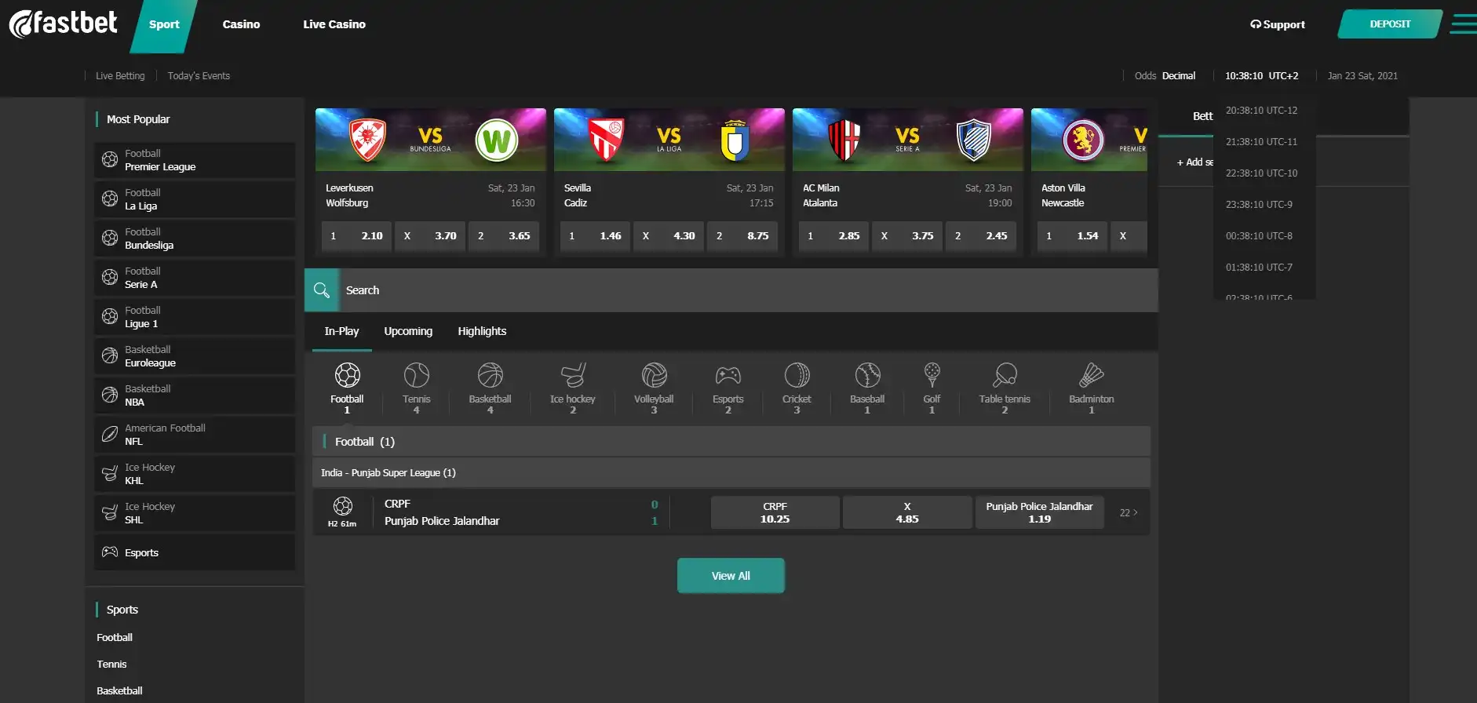Pick the Volleyball sport icon
Viewport: 1477px width, 703px height.
[653, 376]
